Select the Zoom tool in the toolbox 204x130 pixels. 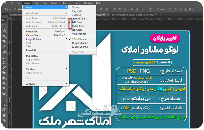tap(4, 120)
